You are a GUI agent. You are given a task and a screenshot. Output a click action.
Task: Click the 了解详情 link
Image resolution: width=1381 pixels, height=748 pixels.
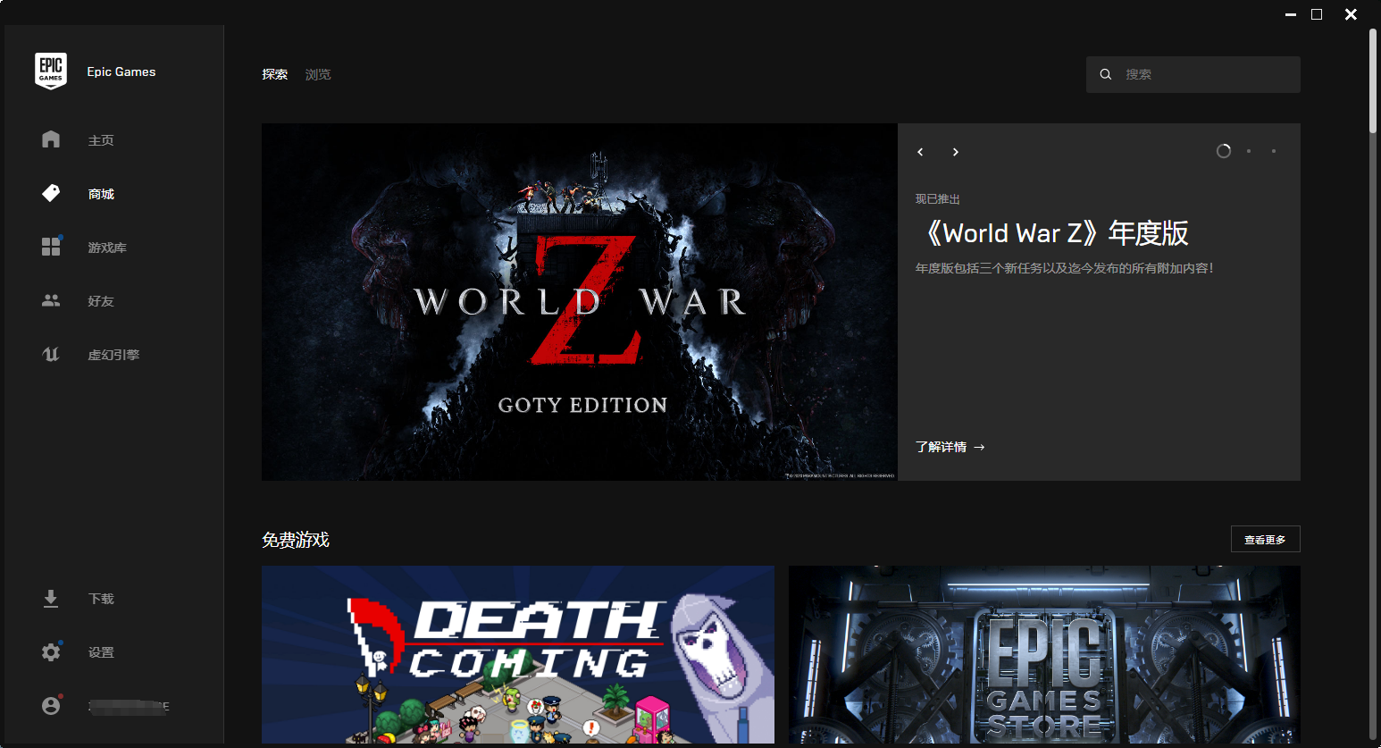pos(950,447)
